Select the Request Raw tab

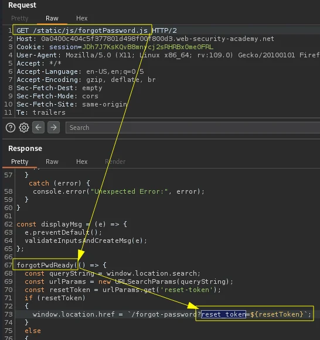coord(52,18)
